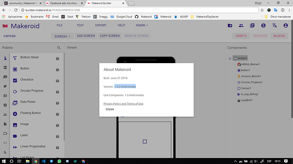This screenshot has height=164, width=293.
Task: Click the browser address bar
Action: pyautogui.click(x=139, y=10)
